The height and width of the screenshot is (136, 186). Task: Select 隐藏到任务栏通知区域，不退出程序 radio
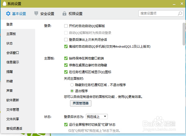(72, 85)
